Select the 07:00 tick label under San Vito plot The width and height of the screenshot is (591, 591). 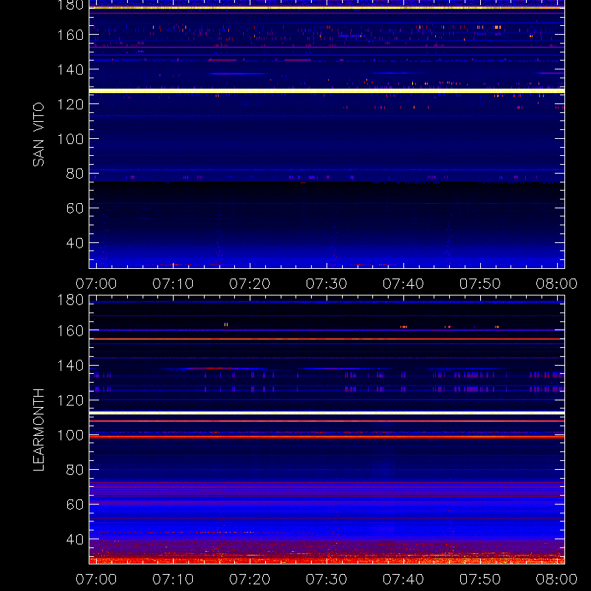(96, 284)
